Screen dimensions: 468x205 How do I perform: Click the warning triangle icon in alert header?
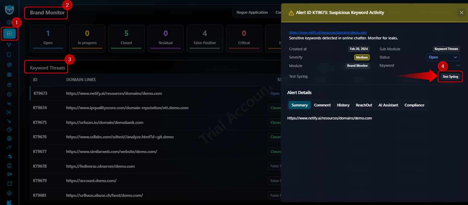click(x=291, y=13)
